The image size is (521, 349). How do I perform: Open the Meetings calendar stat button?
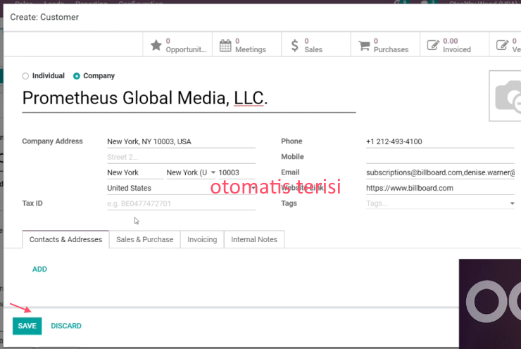click(246, 45)
